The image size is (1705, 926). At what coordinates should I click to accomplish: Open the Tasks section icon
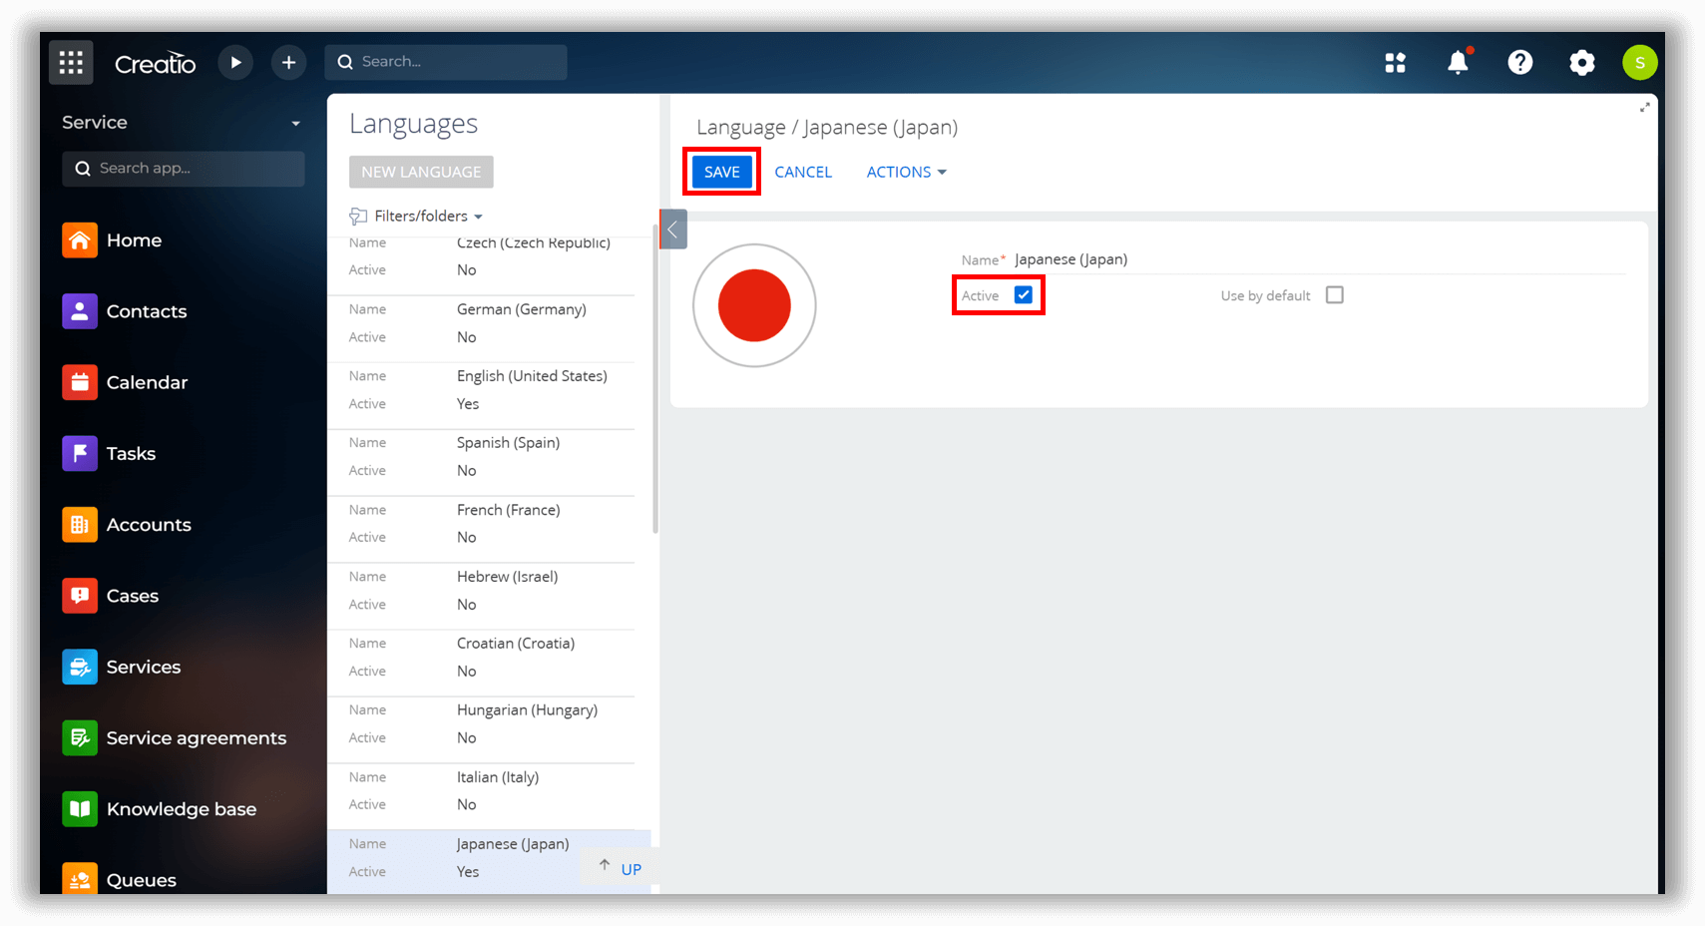[80, 453]
